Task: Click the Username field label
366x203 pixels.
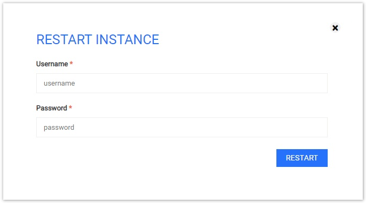Action: [x=52, y=64]
